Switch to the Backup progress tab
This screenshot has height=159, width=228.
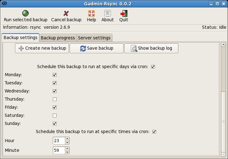click(x=58, y=38)
